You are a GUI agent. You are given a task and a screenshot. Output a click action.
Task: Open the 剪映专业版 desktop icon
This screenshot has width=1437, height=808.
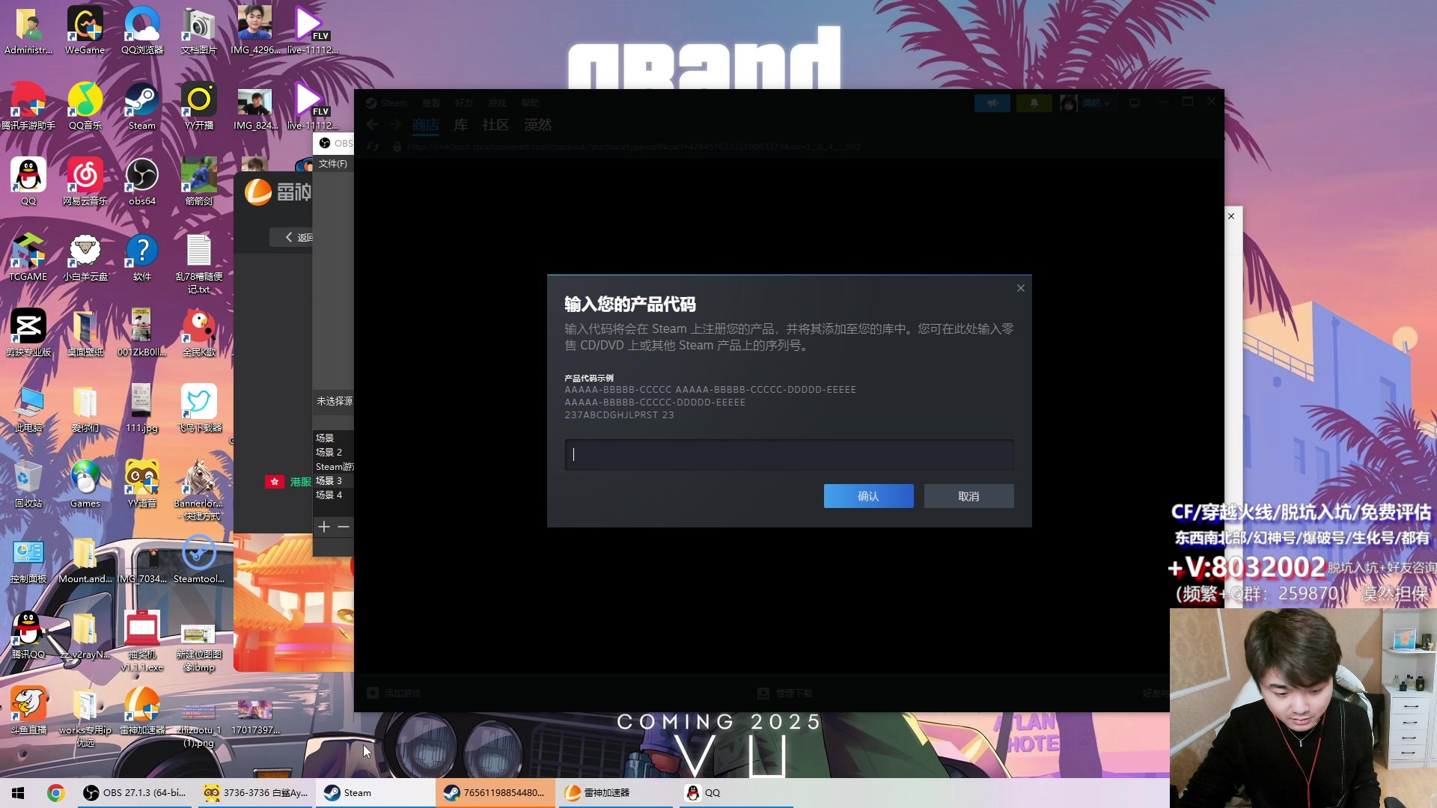tap(28, 332)
